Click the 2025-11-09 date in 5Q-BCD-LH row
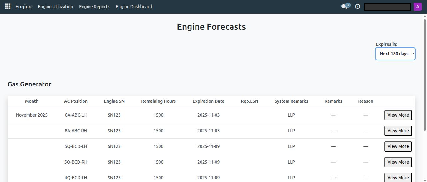The image size is (427, 182). click(208, 146)
